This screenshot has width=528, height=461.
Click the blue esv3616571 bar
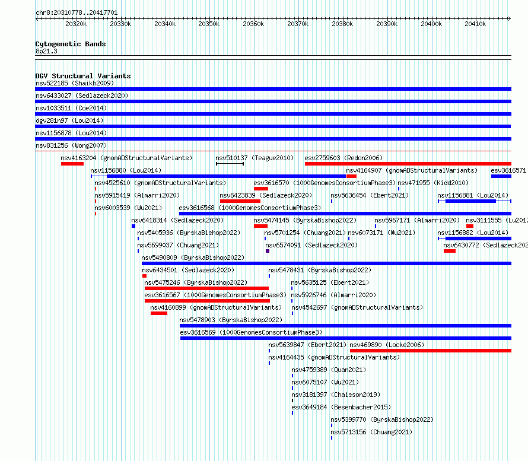[x=501, y=176]
